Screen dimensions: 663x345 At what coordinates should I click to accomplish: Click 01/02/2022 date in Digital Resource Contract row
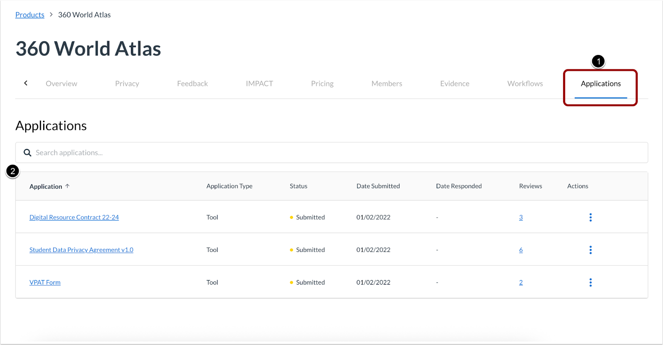[x=373, y=217]
